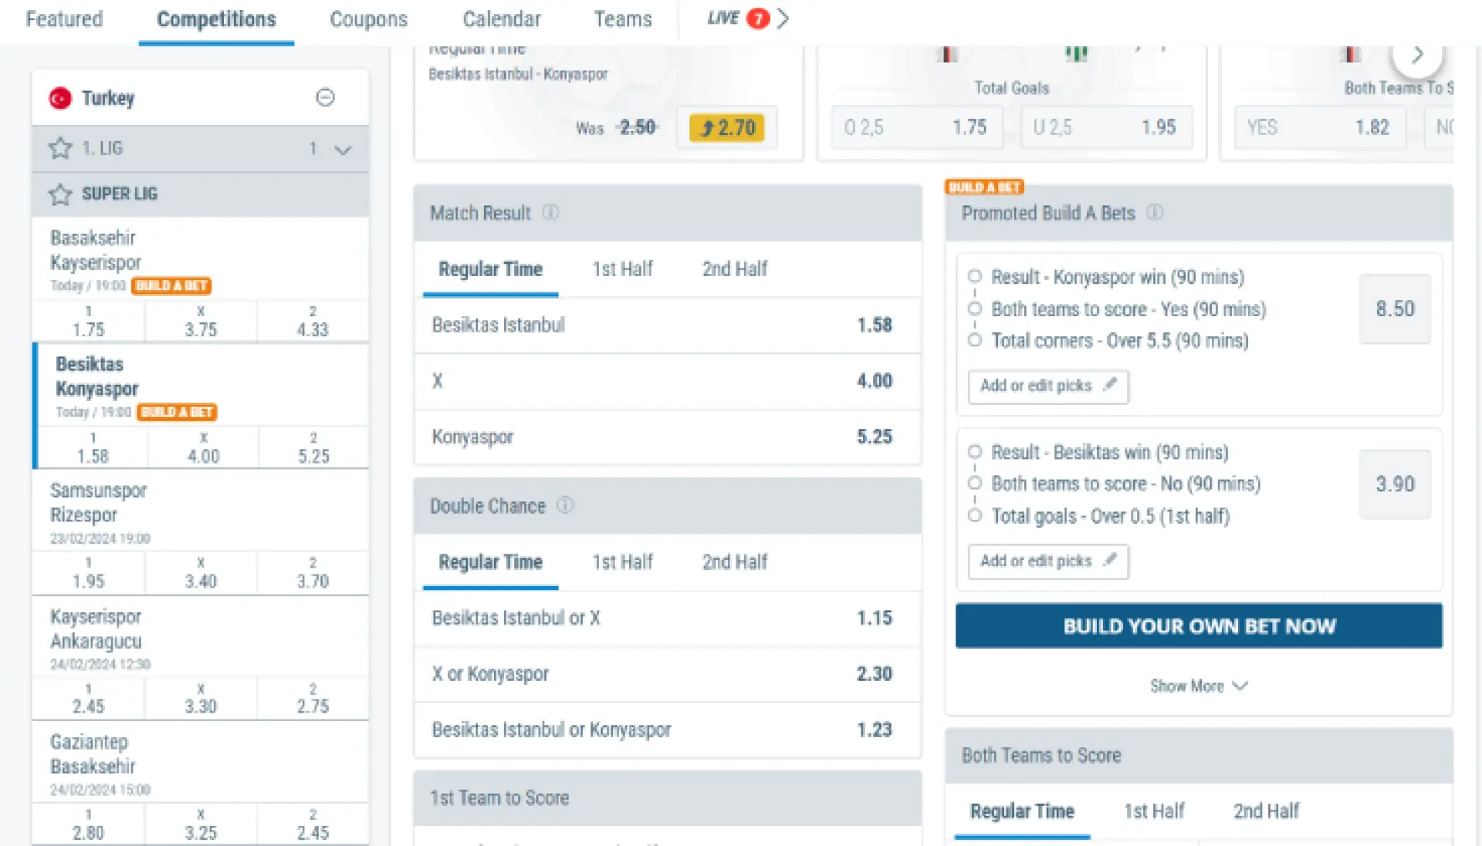1482x846 pixels.
Task: Expand the 1. LIG chevron
Action: tap(343, 150)
